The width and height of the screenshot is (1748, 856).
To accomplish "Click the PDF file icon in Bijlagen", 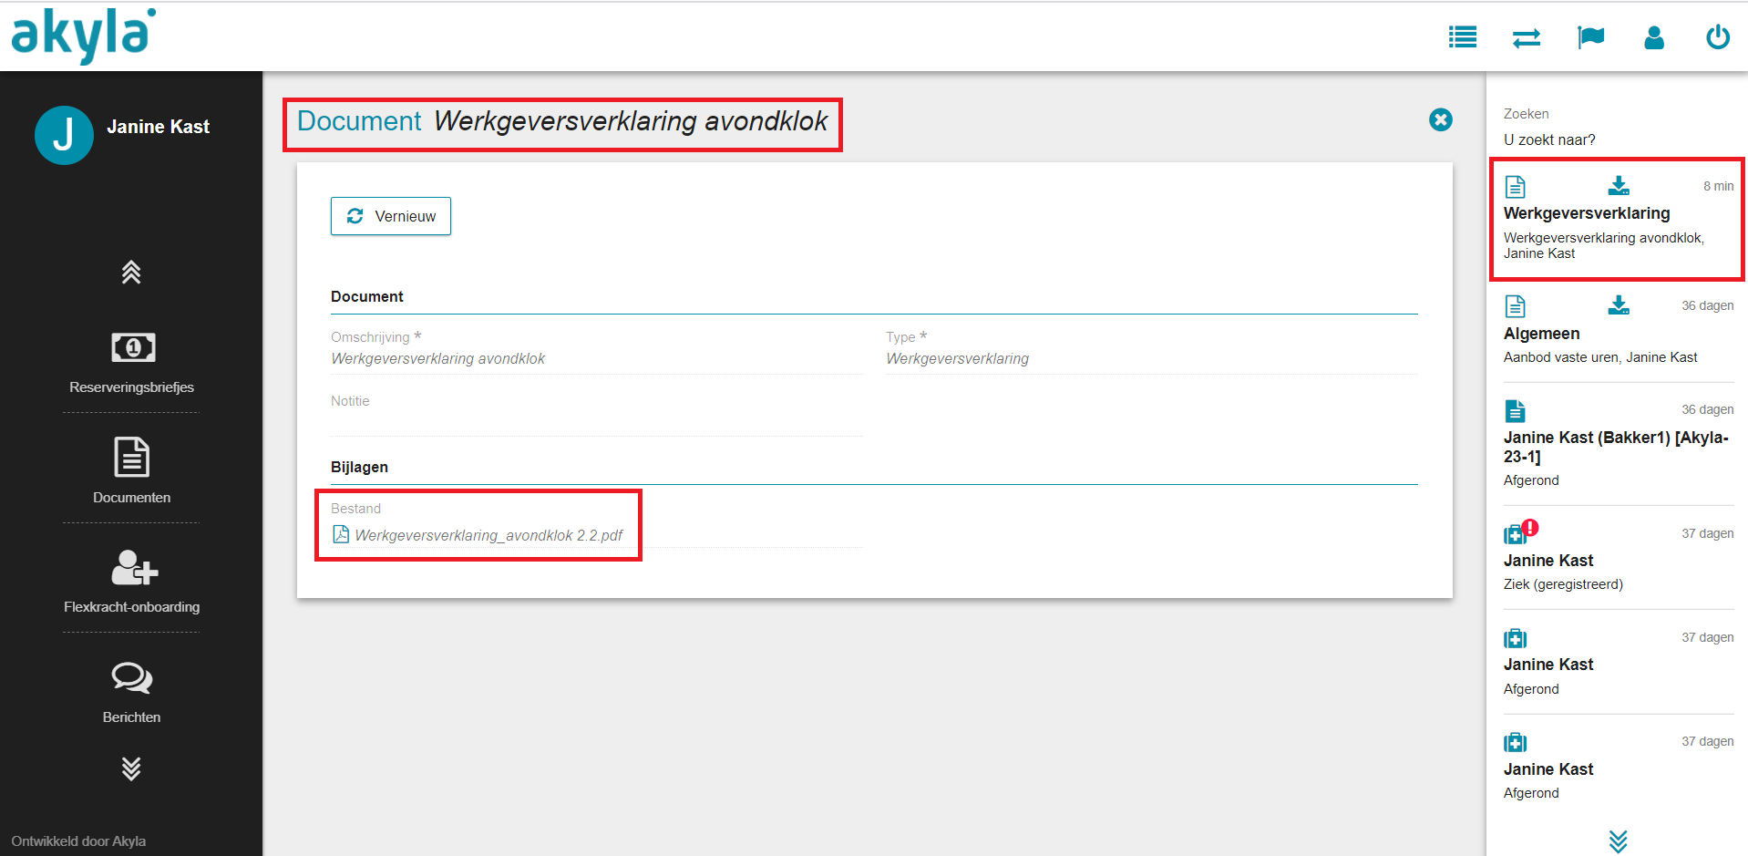I will click(x=341, y=534).
